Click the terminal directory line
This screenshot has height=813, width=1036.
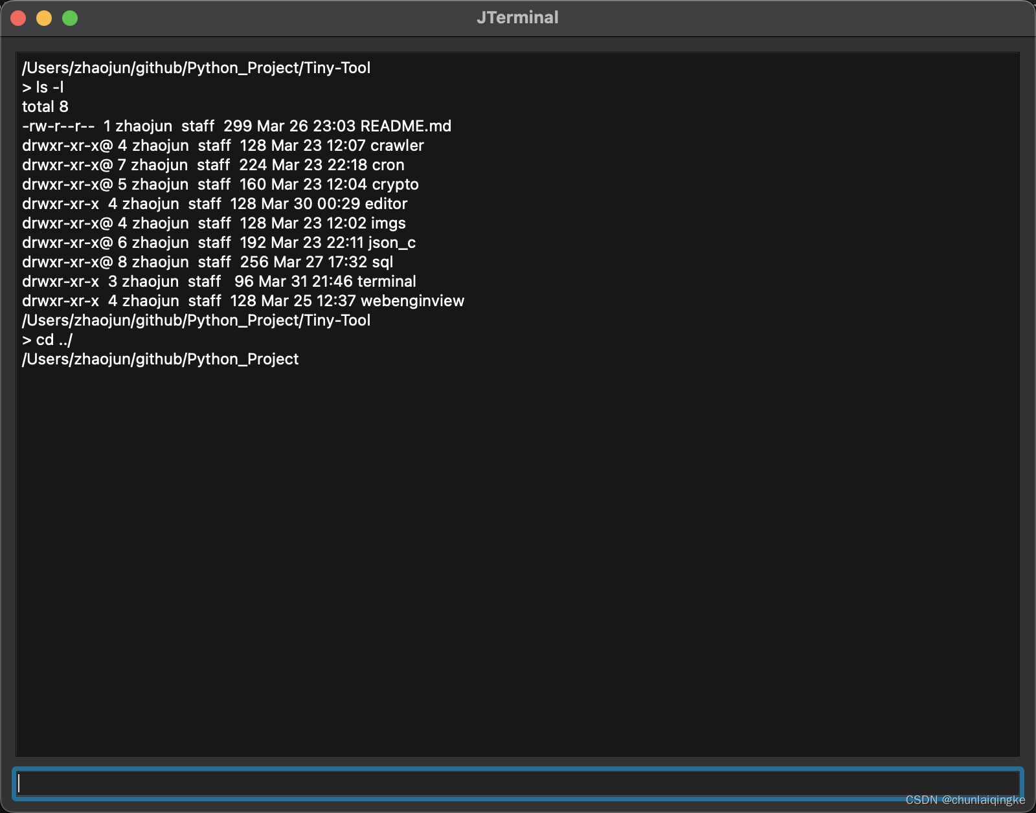[x=219, y=282]
